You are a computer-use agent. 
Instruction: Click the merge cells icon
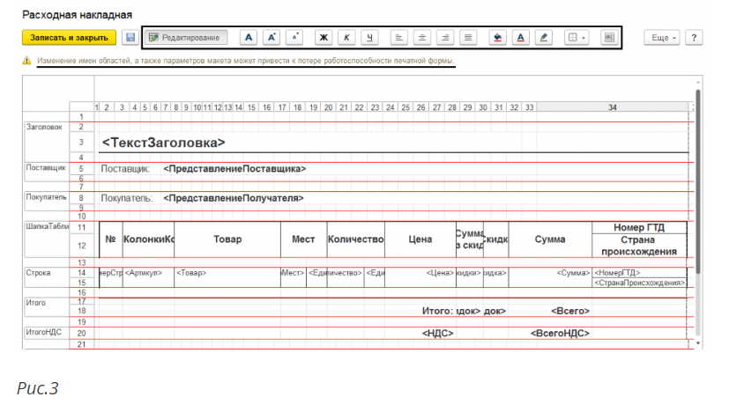click(608, 38)
